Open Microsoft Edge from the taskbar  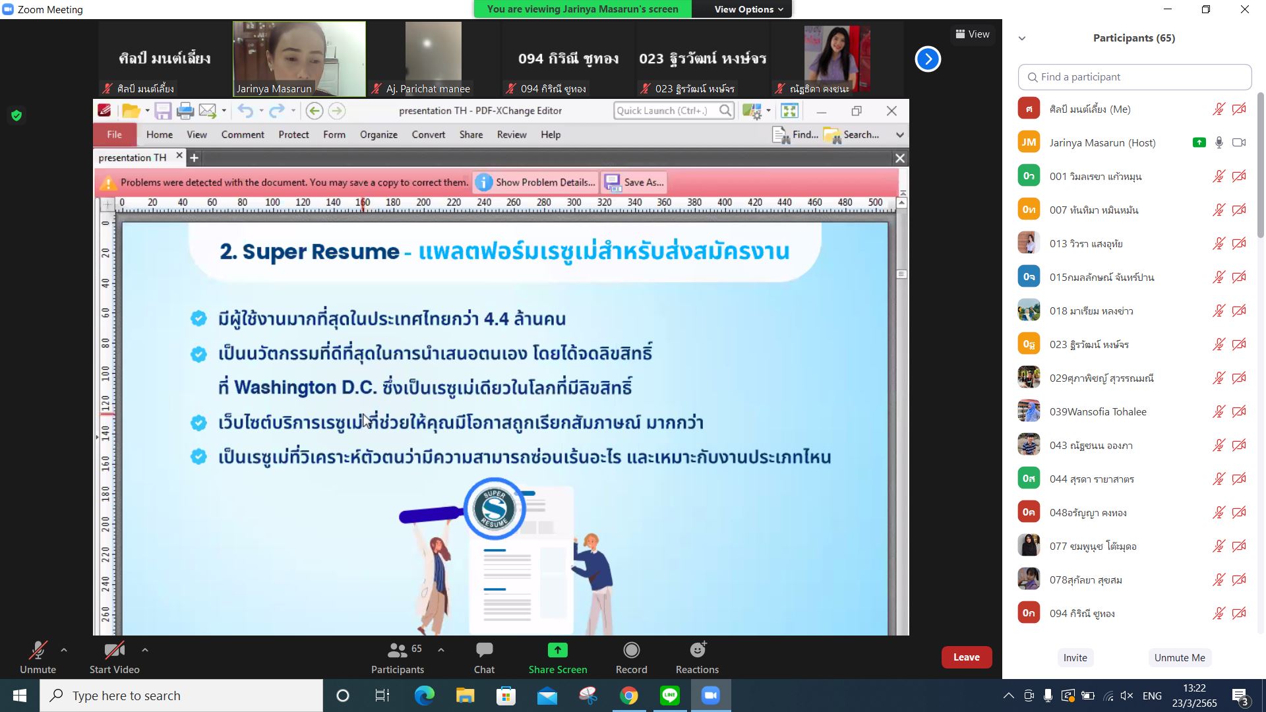(424, 696)
